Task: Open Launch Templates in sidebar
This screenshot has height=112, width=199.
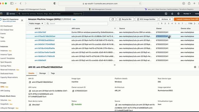Action: pos(7,58)
